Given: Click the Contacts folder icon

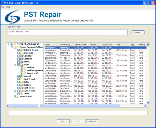Looking at the screenshot, I should coord(21,59).
